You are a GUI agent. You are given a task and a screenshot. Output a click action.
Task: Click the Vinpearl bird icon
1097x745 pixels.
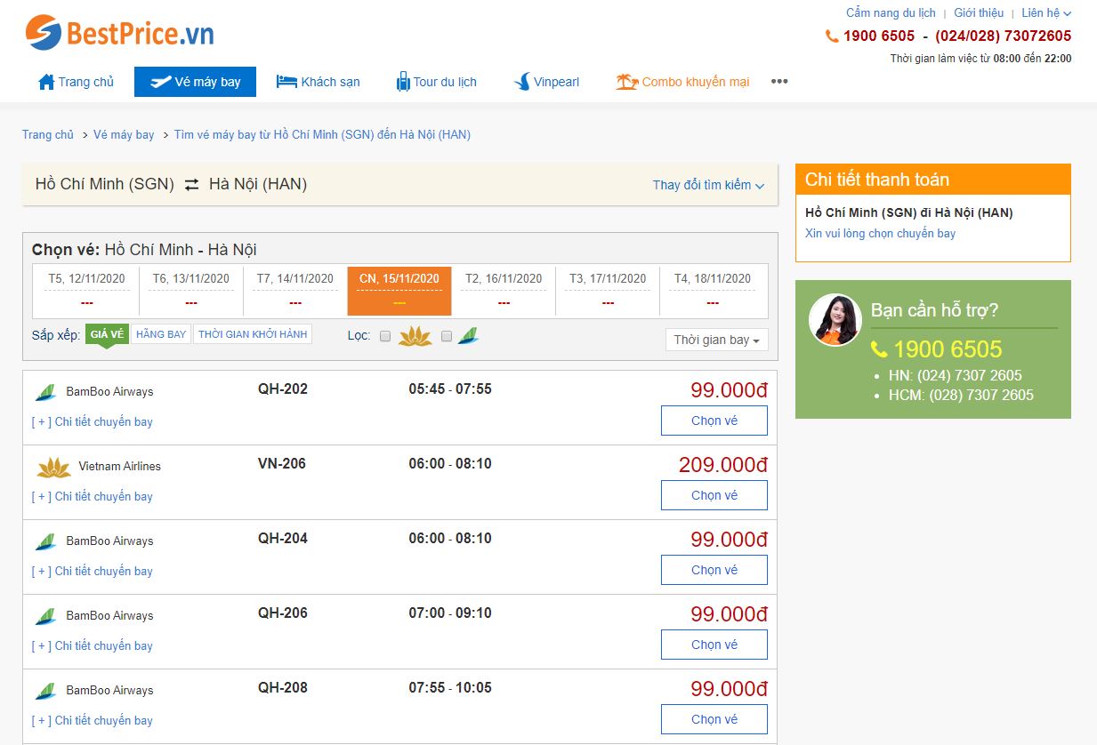tap(522, 82)
